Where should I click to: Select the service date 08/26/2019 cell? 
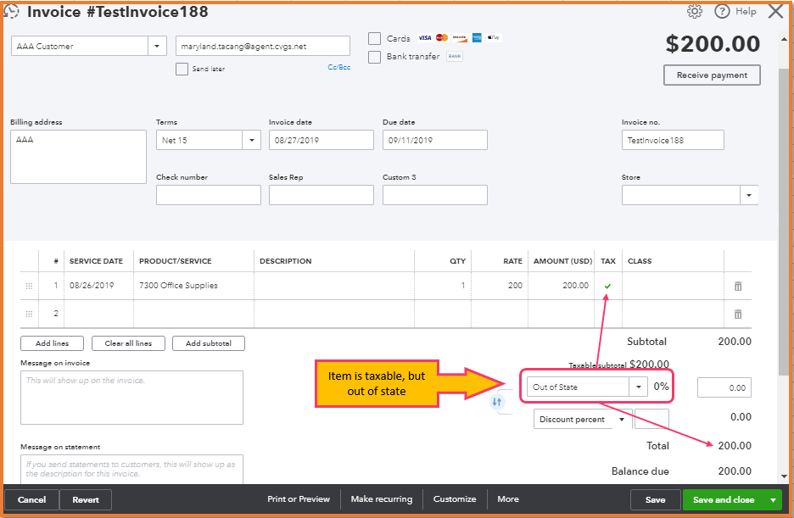pos(98,286)
